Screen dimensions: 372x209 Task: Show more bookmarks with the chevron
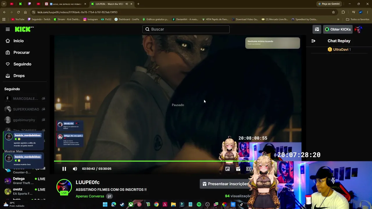click(338, 19)
